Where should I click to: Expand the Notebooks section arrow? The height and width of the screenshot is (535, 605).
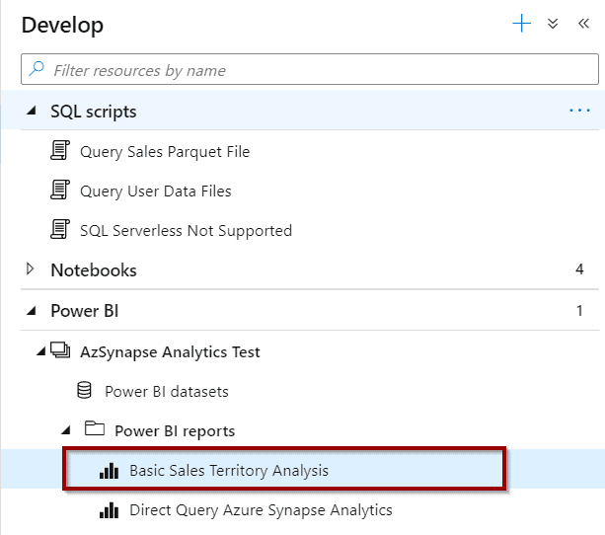tap(30, 269)
